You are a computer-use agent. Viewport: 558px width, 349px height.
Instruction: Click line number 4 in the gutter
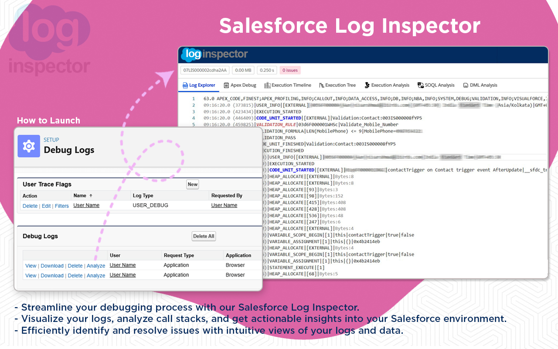[x=194, y=118]
